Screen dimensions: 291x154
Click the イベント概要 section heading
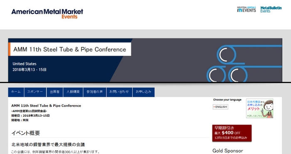point(26,133)
